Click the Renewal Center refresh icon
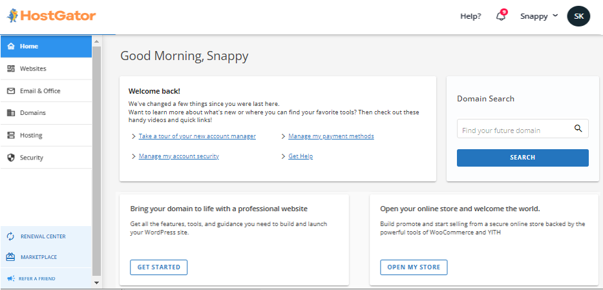Image resolution: width=603 pixels, height=290 pixels. (10, 236)
